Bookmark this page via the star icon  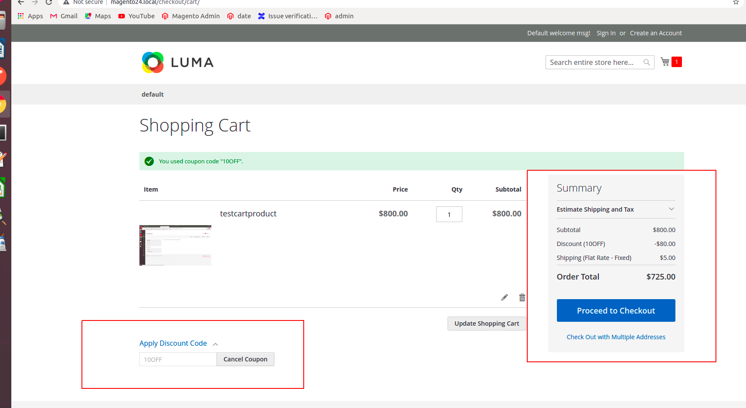pos(736,3)
